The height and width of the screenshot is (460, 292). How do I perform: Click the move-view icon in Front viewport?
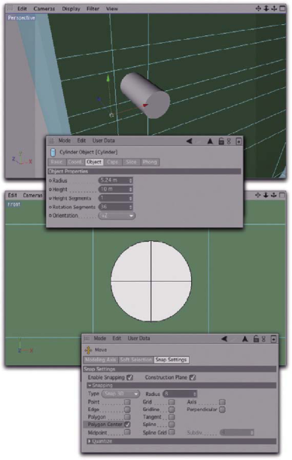coord(257,195)
